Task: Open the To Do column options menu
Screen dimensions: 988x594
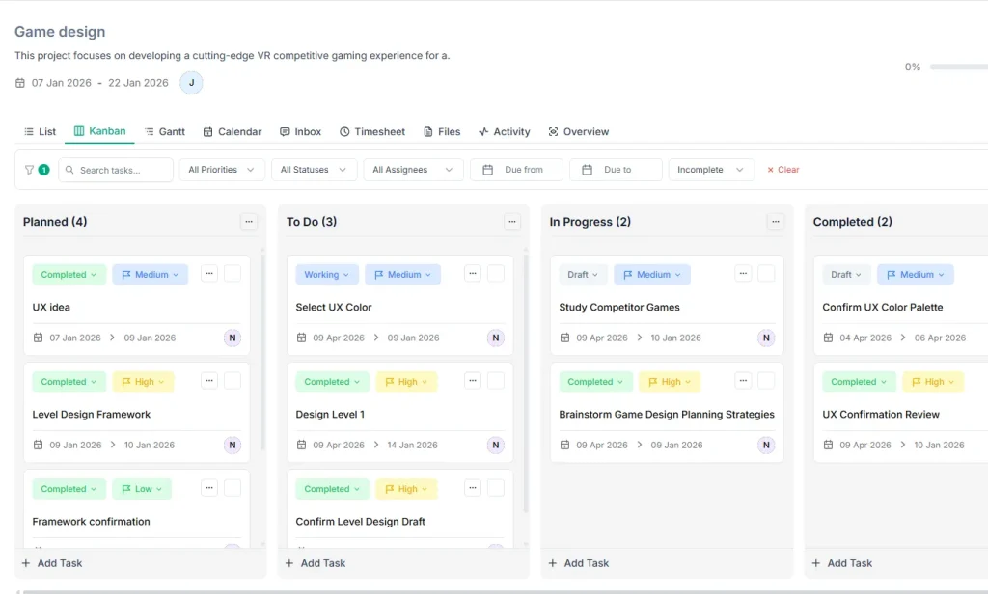Action: 512,222
